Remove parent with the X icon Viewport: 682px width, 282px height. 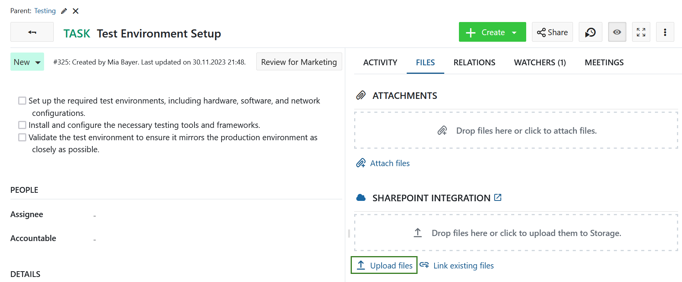pyautogui.click(x=76, y=11)
